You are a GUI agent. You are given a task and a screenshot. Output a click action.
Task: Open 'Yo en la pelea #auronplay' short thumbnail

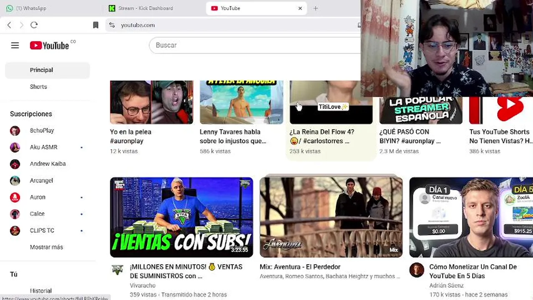pyautogui.click(x=151, y=102)
